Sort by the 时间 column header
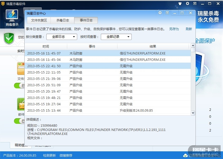Viewport: 223px width, 159px height. (x=46, y=47)
